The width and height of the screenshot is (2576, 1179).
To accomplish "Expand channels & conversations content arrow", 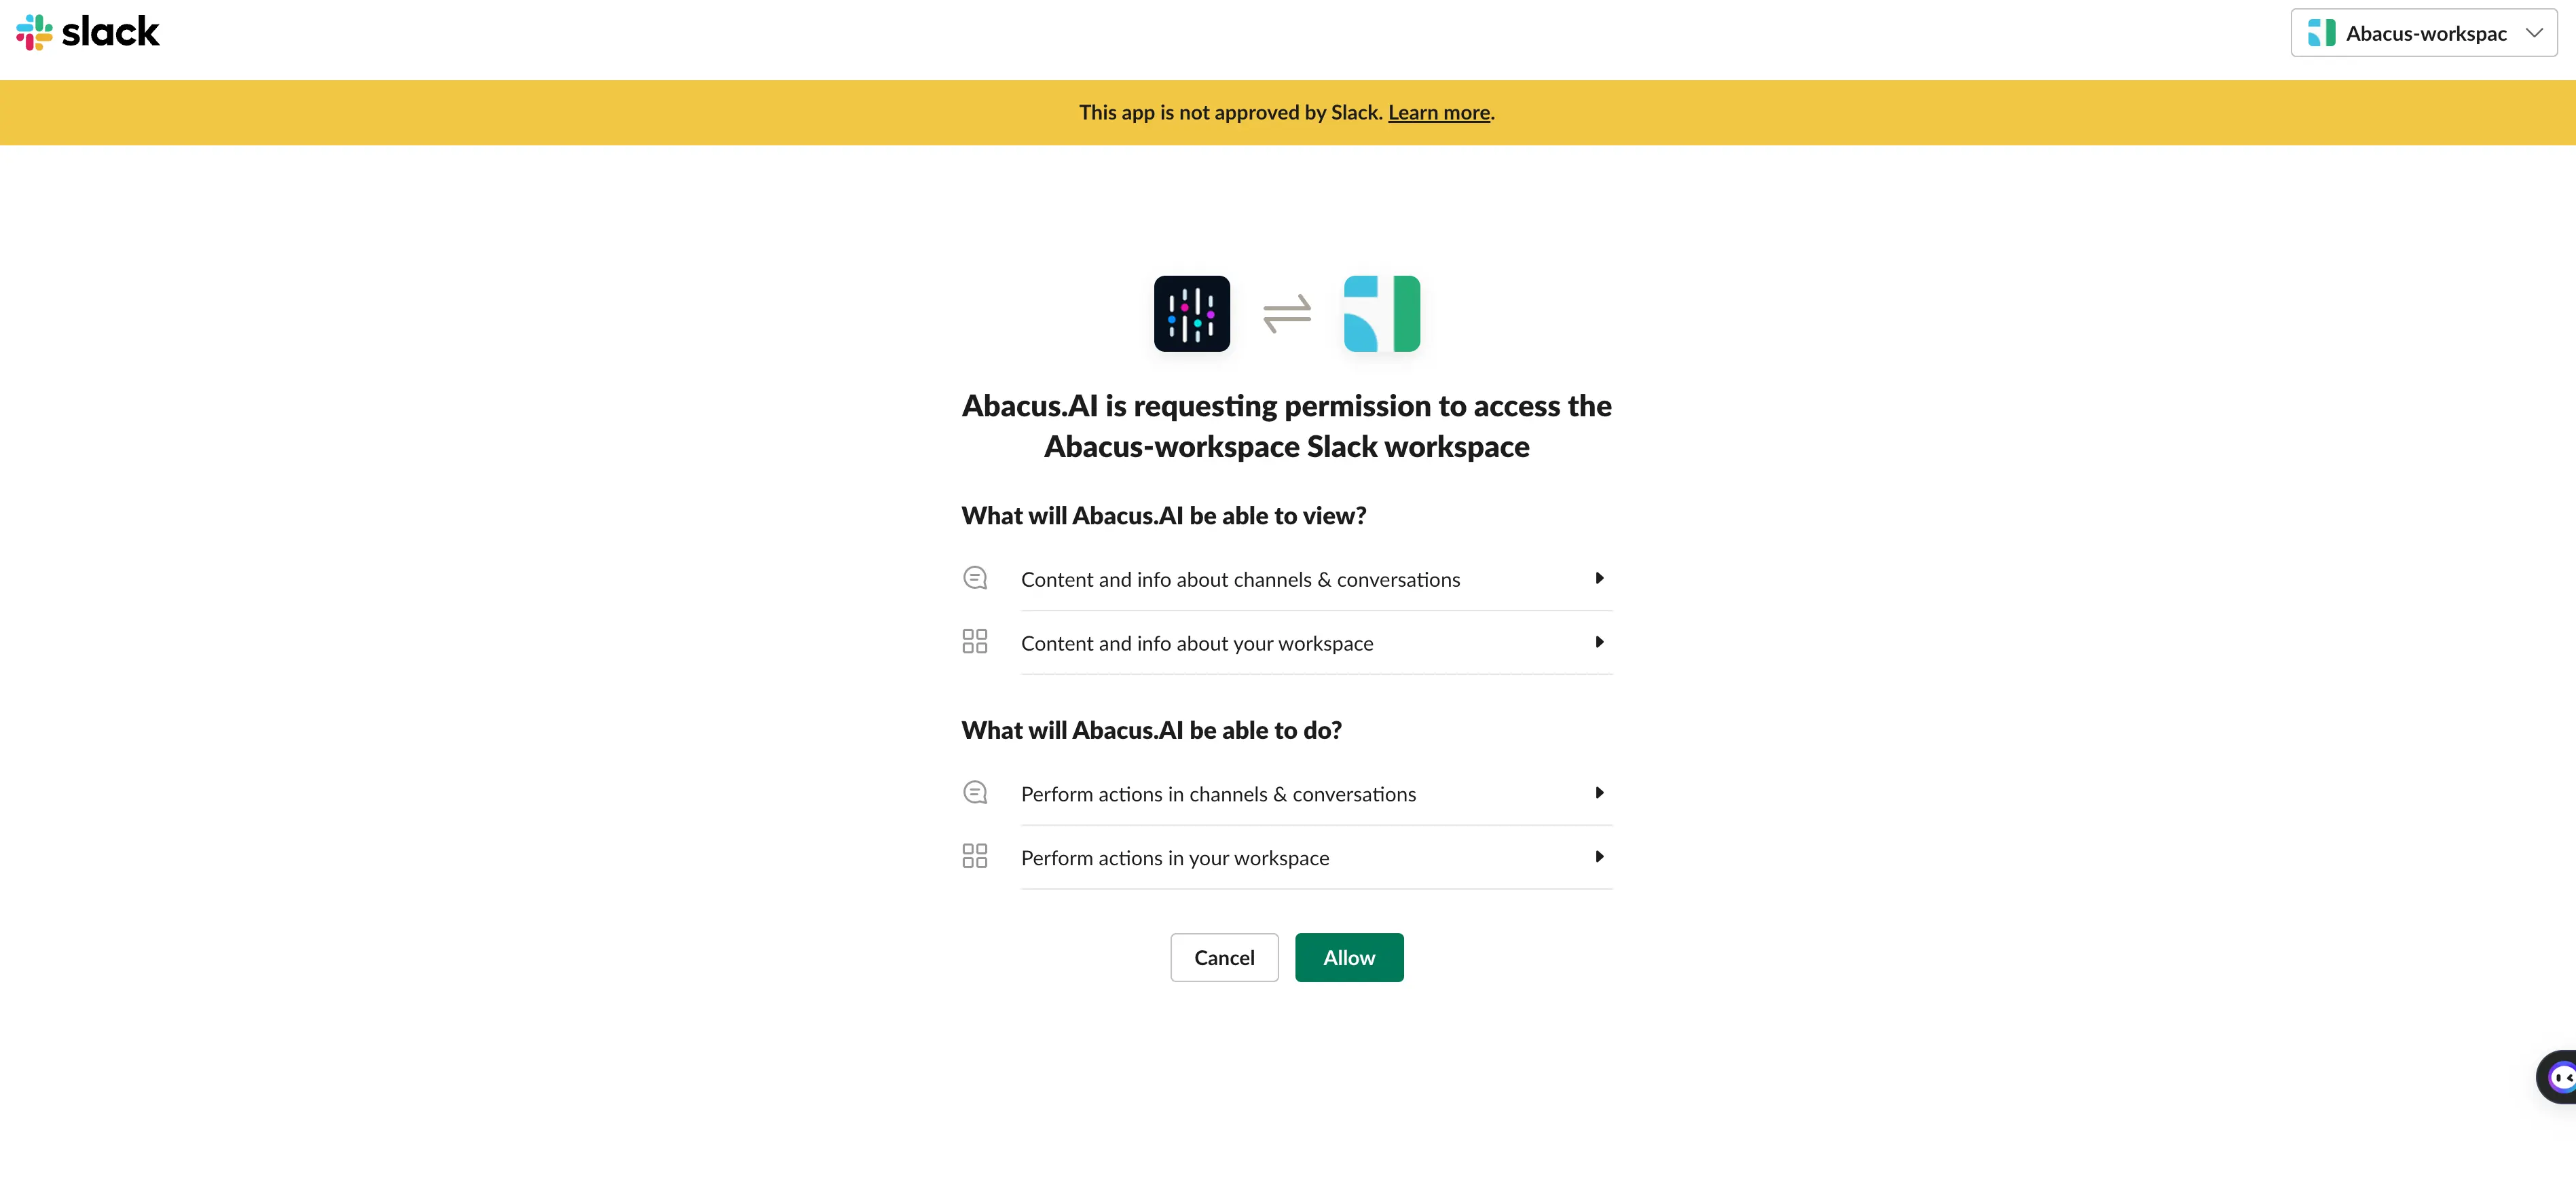I will [1599, 578].
